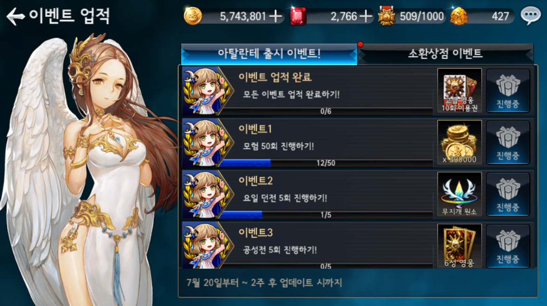The width and height of the screenshot is (547, 306).
Task: Claim 진행중 gift button for 이벤트3
Action: click(x=508, y=246)
